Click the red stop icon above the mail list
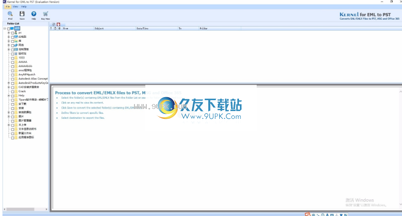402x216 pixels. [x=59, y=24]
